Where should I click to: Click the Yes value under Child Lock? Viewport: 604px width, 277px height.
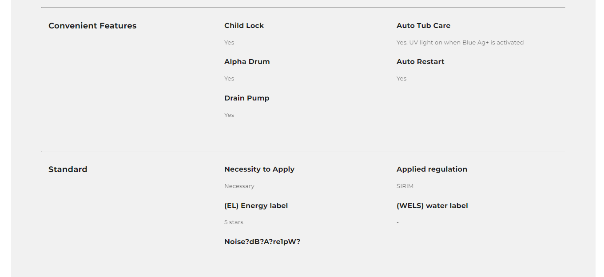tap(229, 43)
